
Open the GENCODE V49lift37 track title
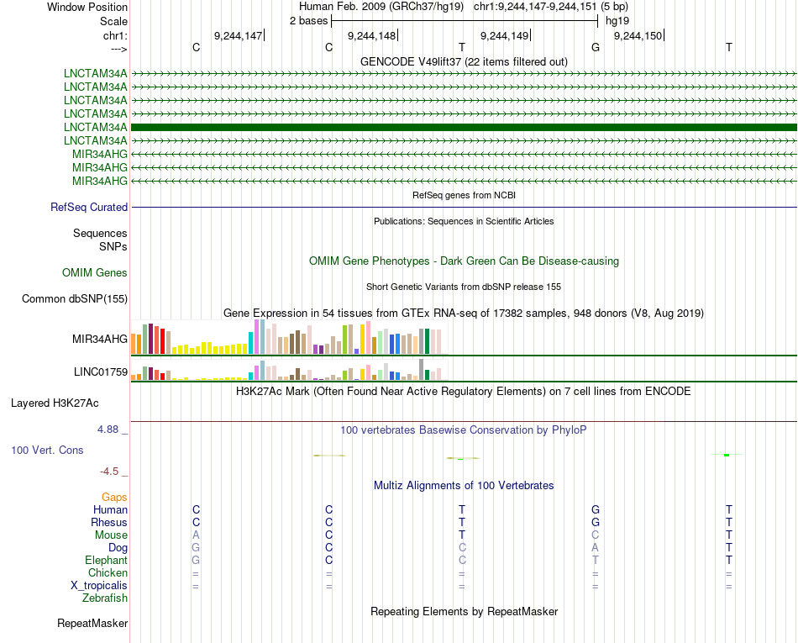coord(464,61)
